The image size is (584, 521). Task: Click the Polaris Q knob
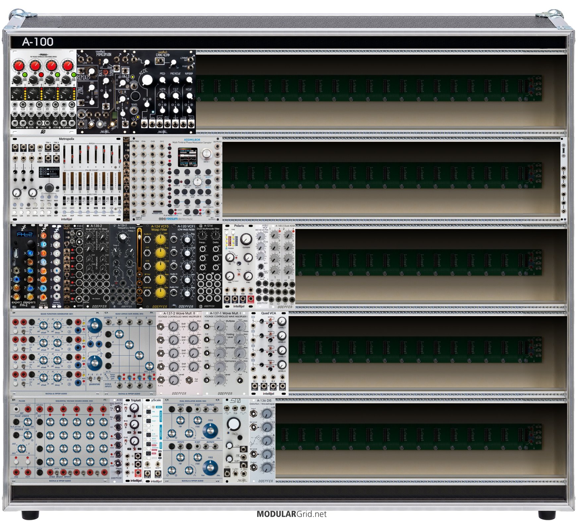click(x=248, y=258)
